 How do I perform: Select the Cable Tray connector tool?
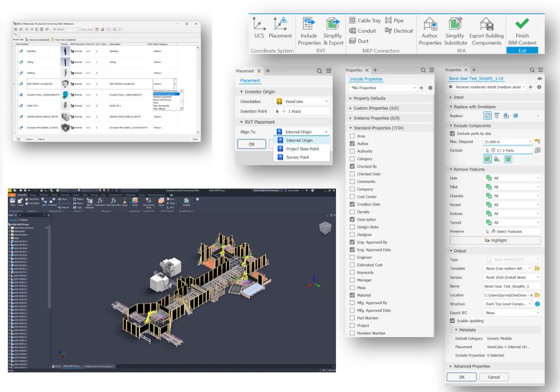tap(365, 21)
